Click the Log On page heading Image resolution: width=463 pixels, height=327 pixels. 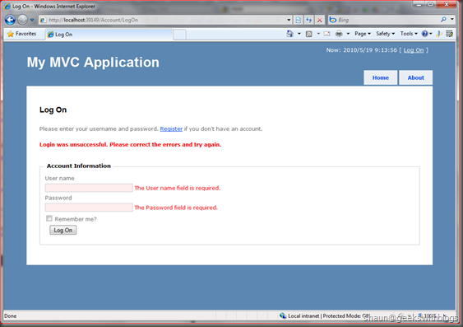pos(53,110)
